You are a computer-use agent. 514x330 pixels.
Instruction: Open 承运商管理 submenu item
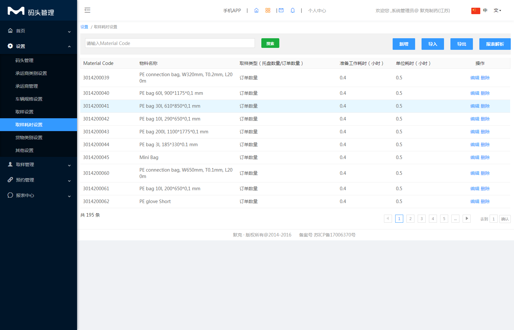click(39, 86)
